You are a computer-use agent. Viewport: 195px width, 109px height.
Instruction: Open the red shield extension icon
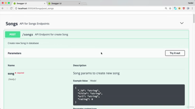point(184,8)
